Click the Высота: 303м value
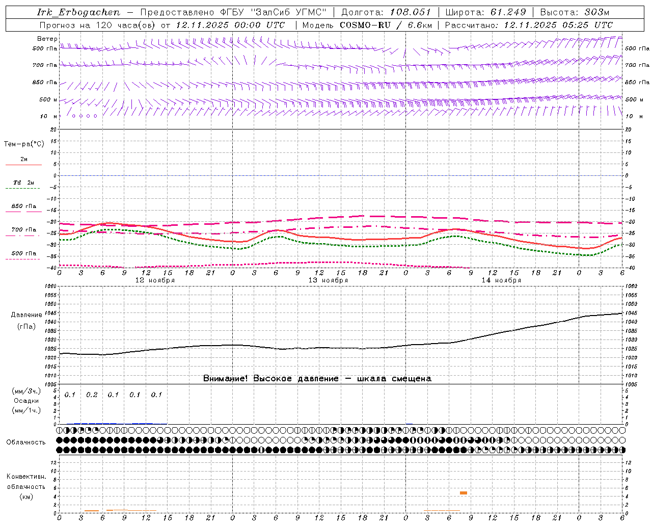652x522 pixels. 575,12
